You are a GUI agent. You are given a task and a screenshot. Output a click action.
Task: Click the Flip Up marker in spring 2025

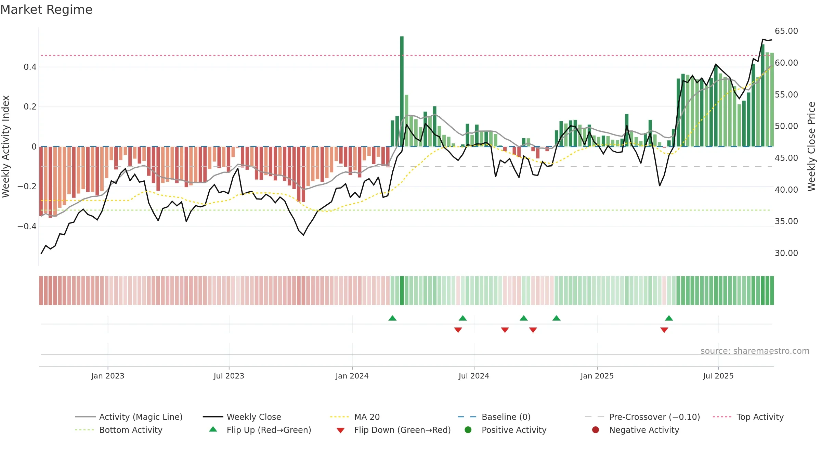(x=669, y=318)
